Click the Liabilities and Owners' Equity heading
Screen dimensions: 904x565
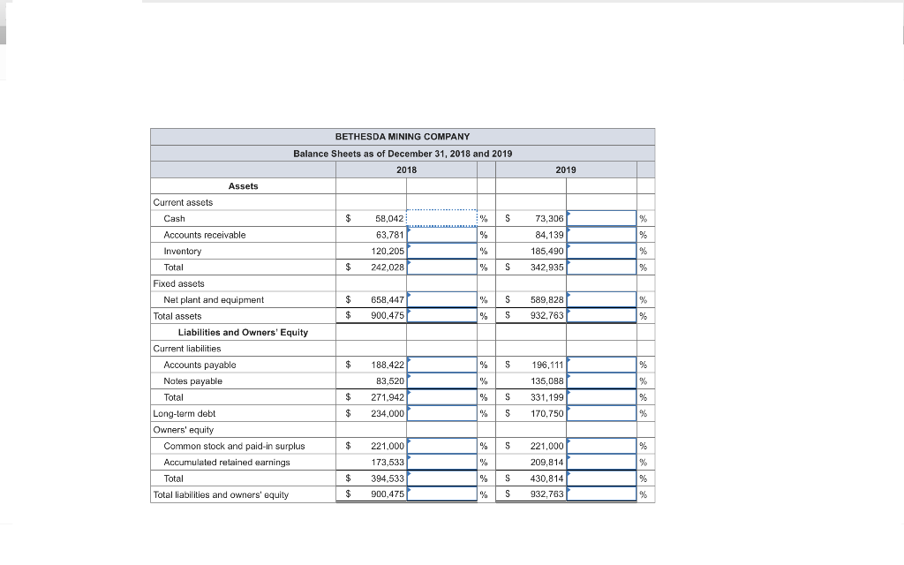243,332
